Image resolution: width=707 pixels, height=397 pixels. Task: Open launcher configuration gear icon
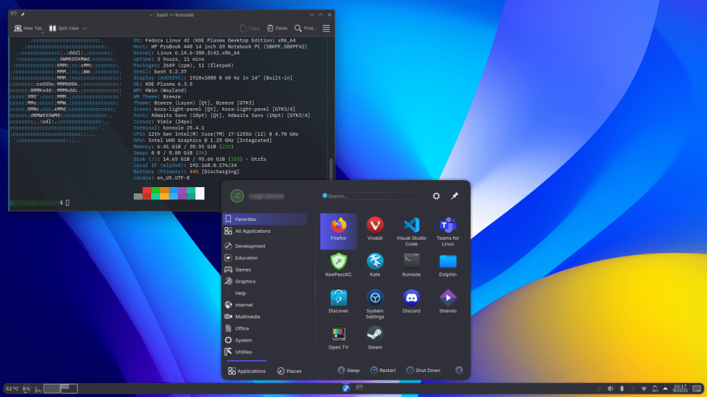436,196
